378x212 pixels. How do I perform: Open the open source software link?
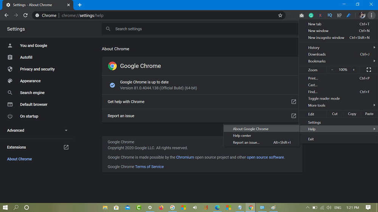[x=265, y=157]
